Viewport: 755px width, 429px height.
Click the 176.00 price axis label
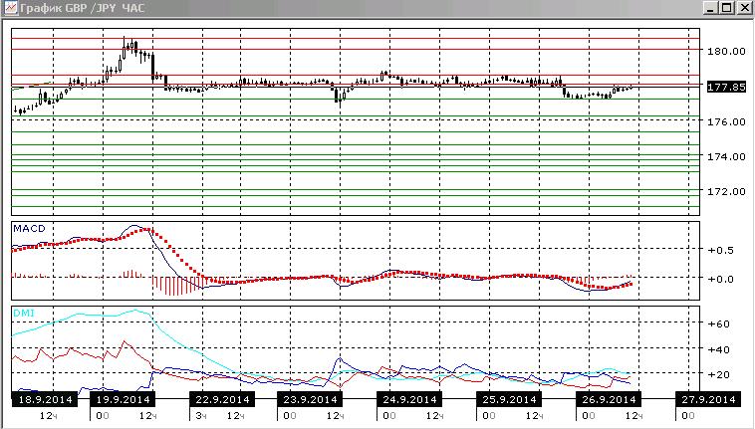(726, 122)
